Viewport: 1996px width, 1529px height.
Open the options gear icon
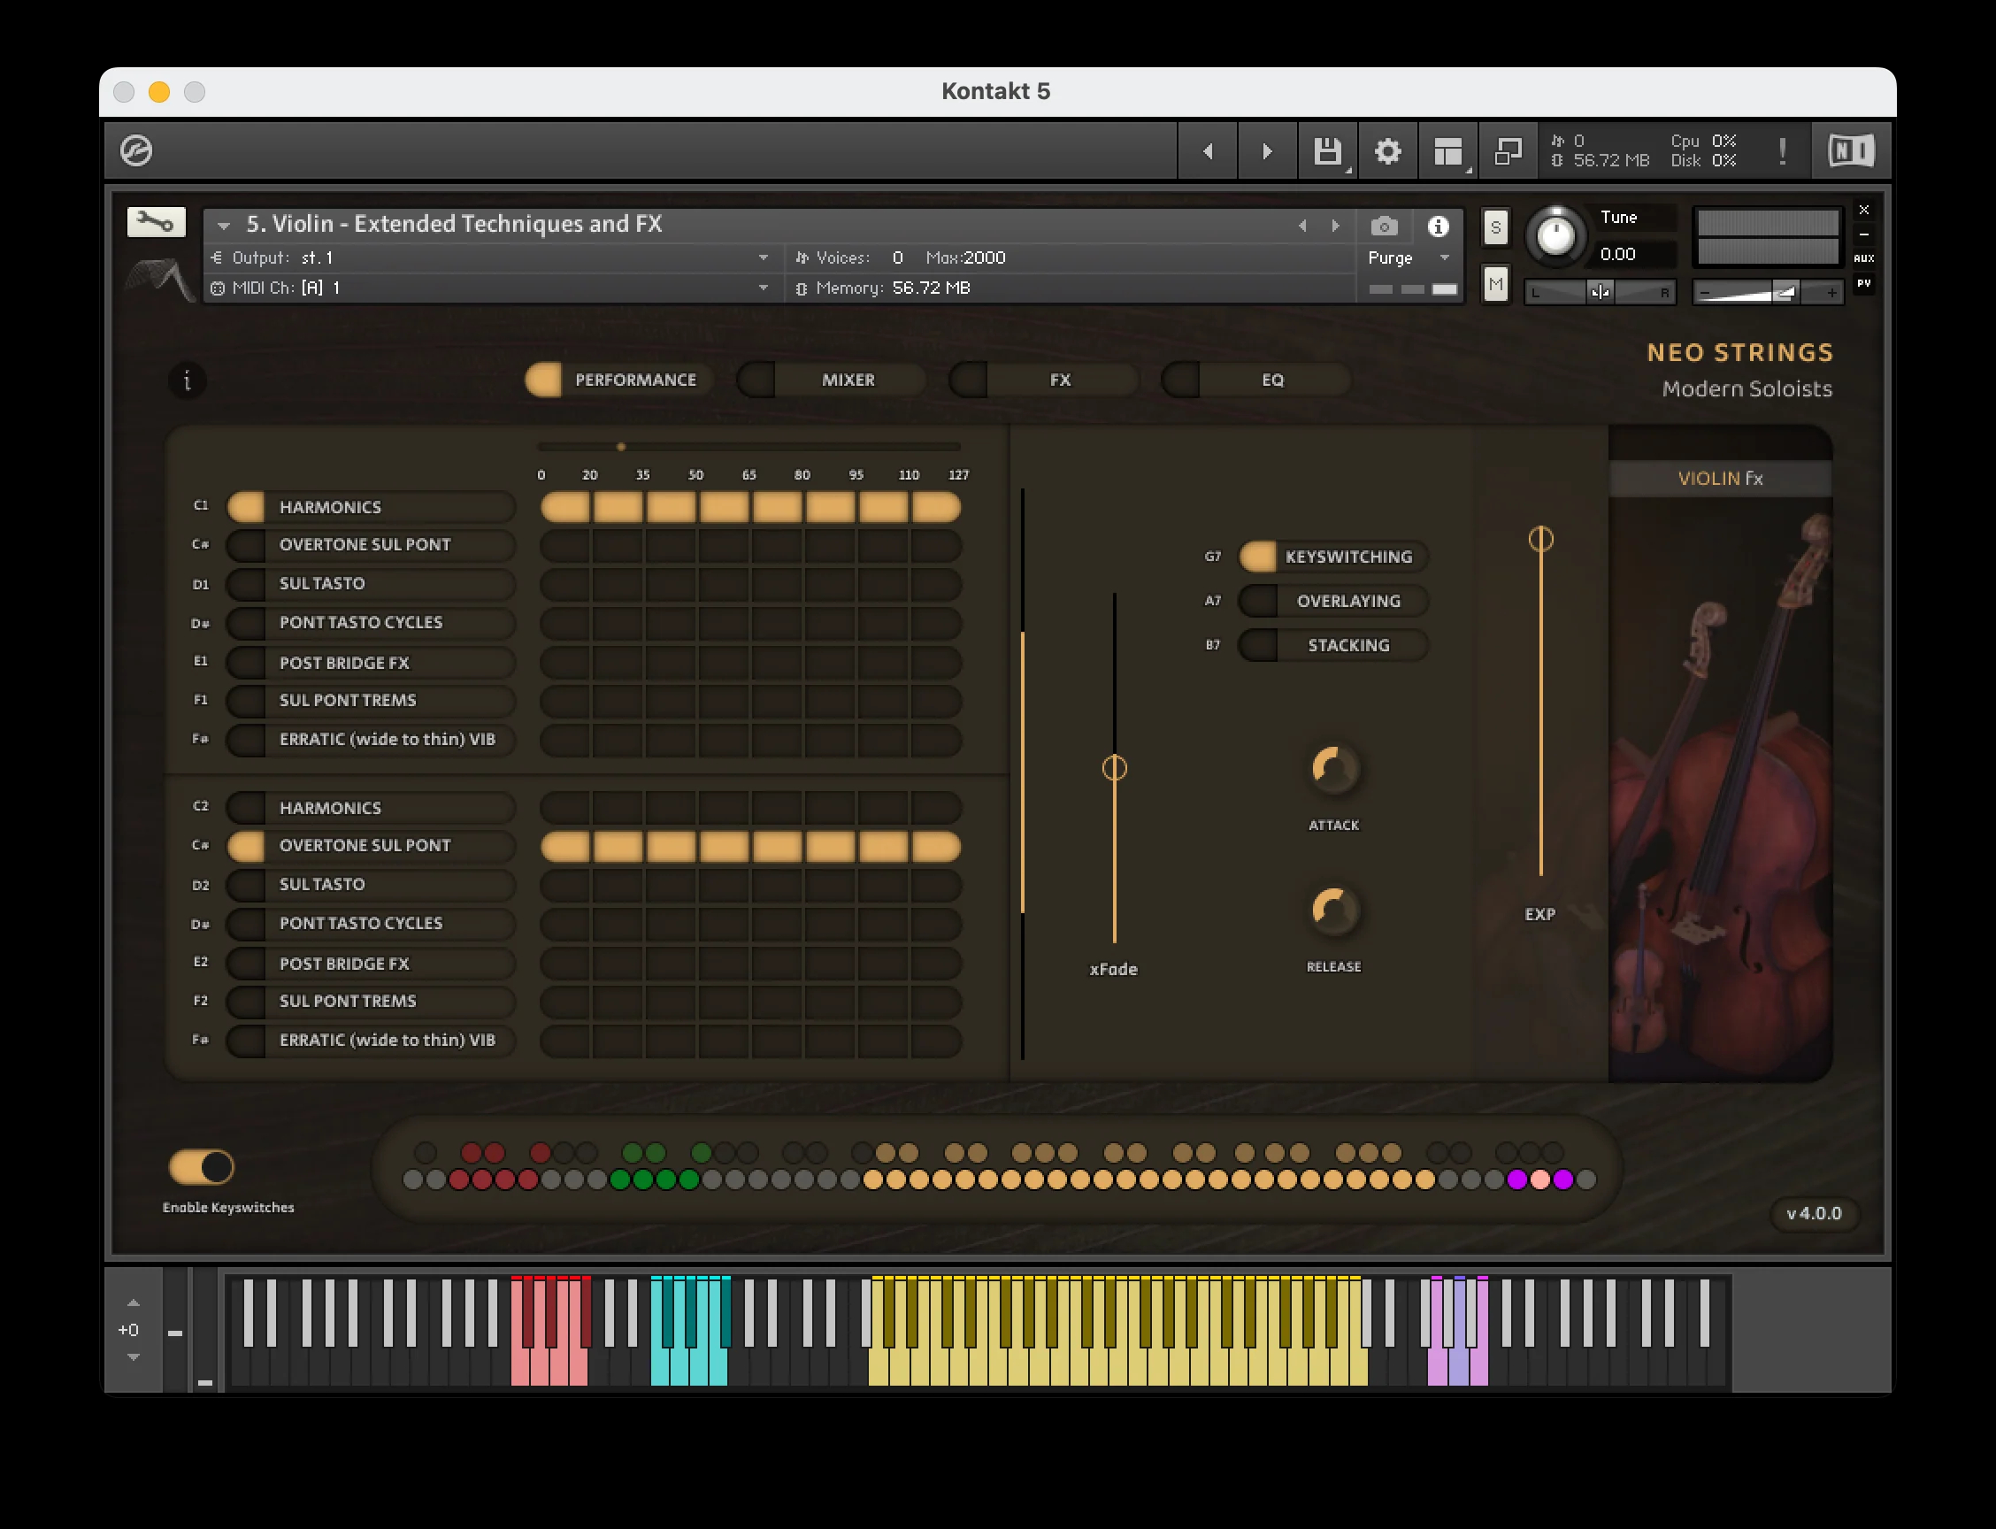pyautogui.click(x=1388, y=151)
